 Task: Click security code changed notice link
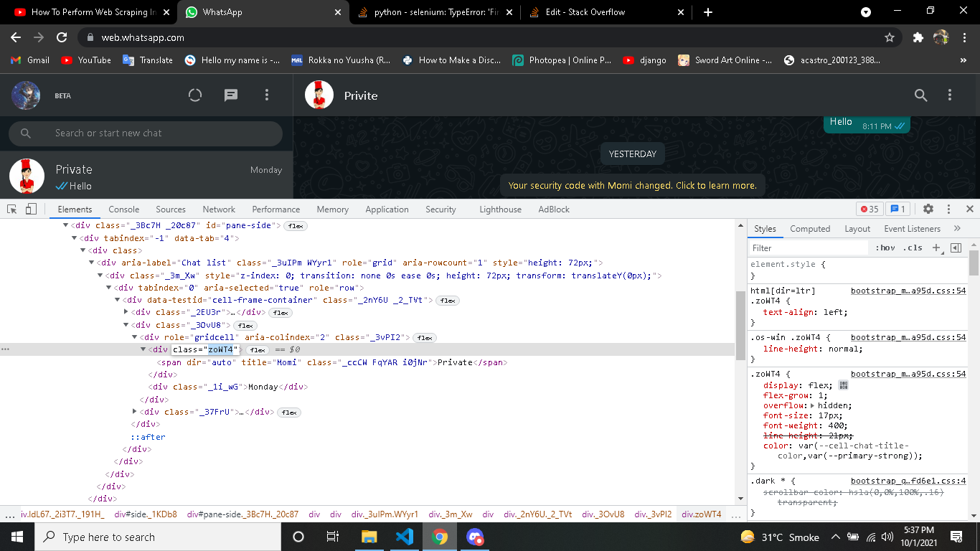pos(632,185)
